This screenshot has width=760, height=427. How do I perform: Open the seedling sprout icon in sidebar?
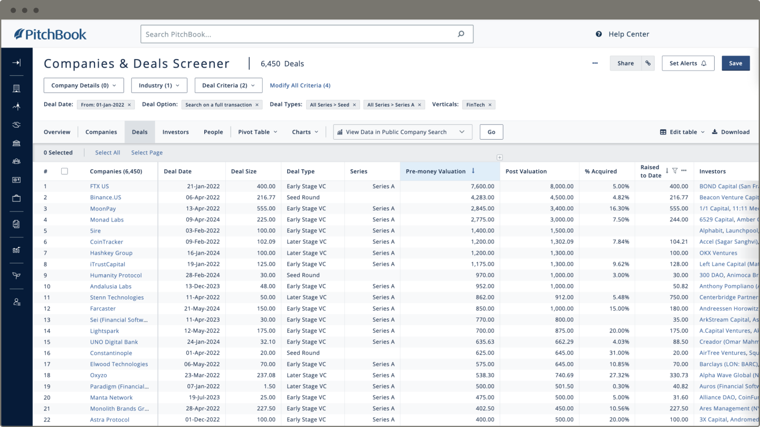[x=16, y=276]
